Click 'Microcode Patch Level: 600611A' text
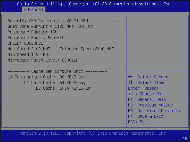The width and height of the screenshot is (190, 142). click(43, 60)
